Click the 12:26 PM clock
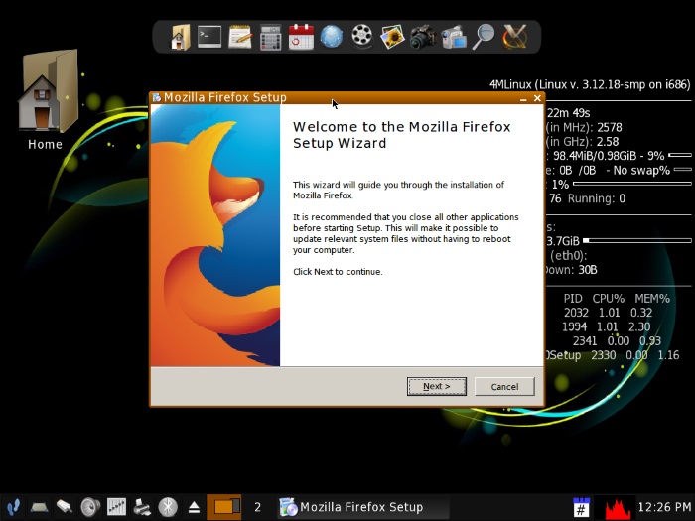Screen dimensions: 695x521 [x=664, y=507]
